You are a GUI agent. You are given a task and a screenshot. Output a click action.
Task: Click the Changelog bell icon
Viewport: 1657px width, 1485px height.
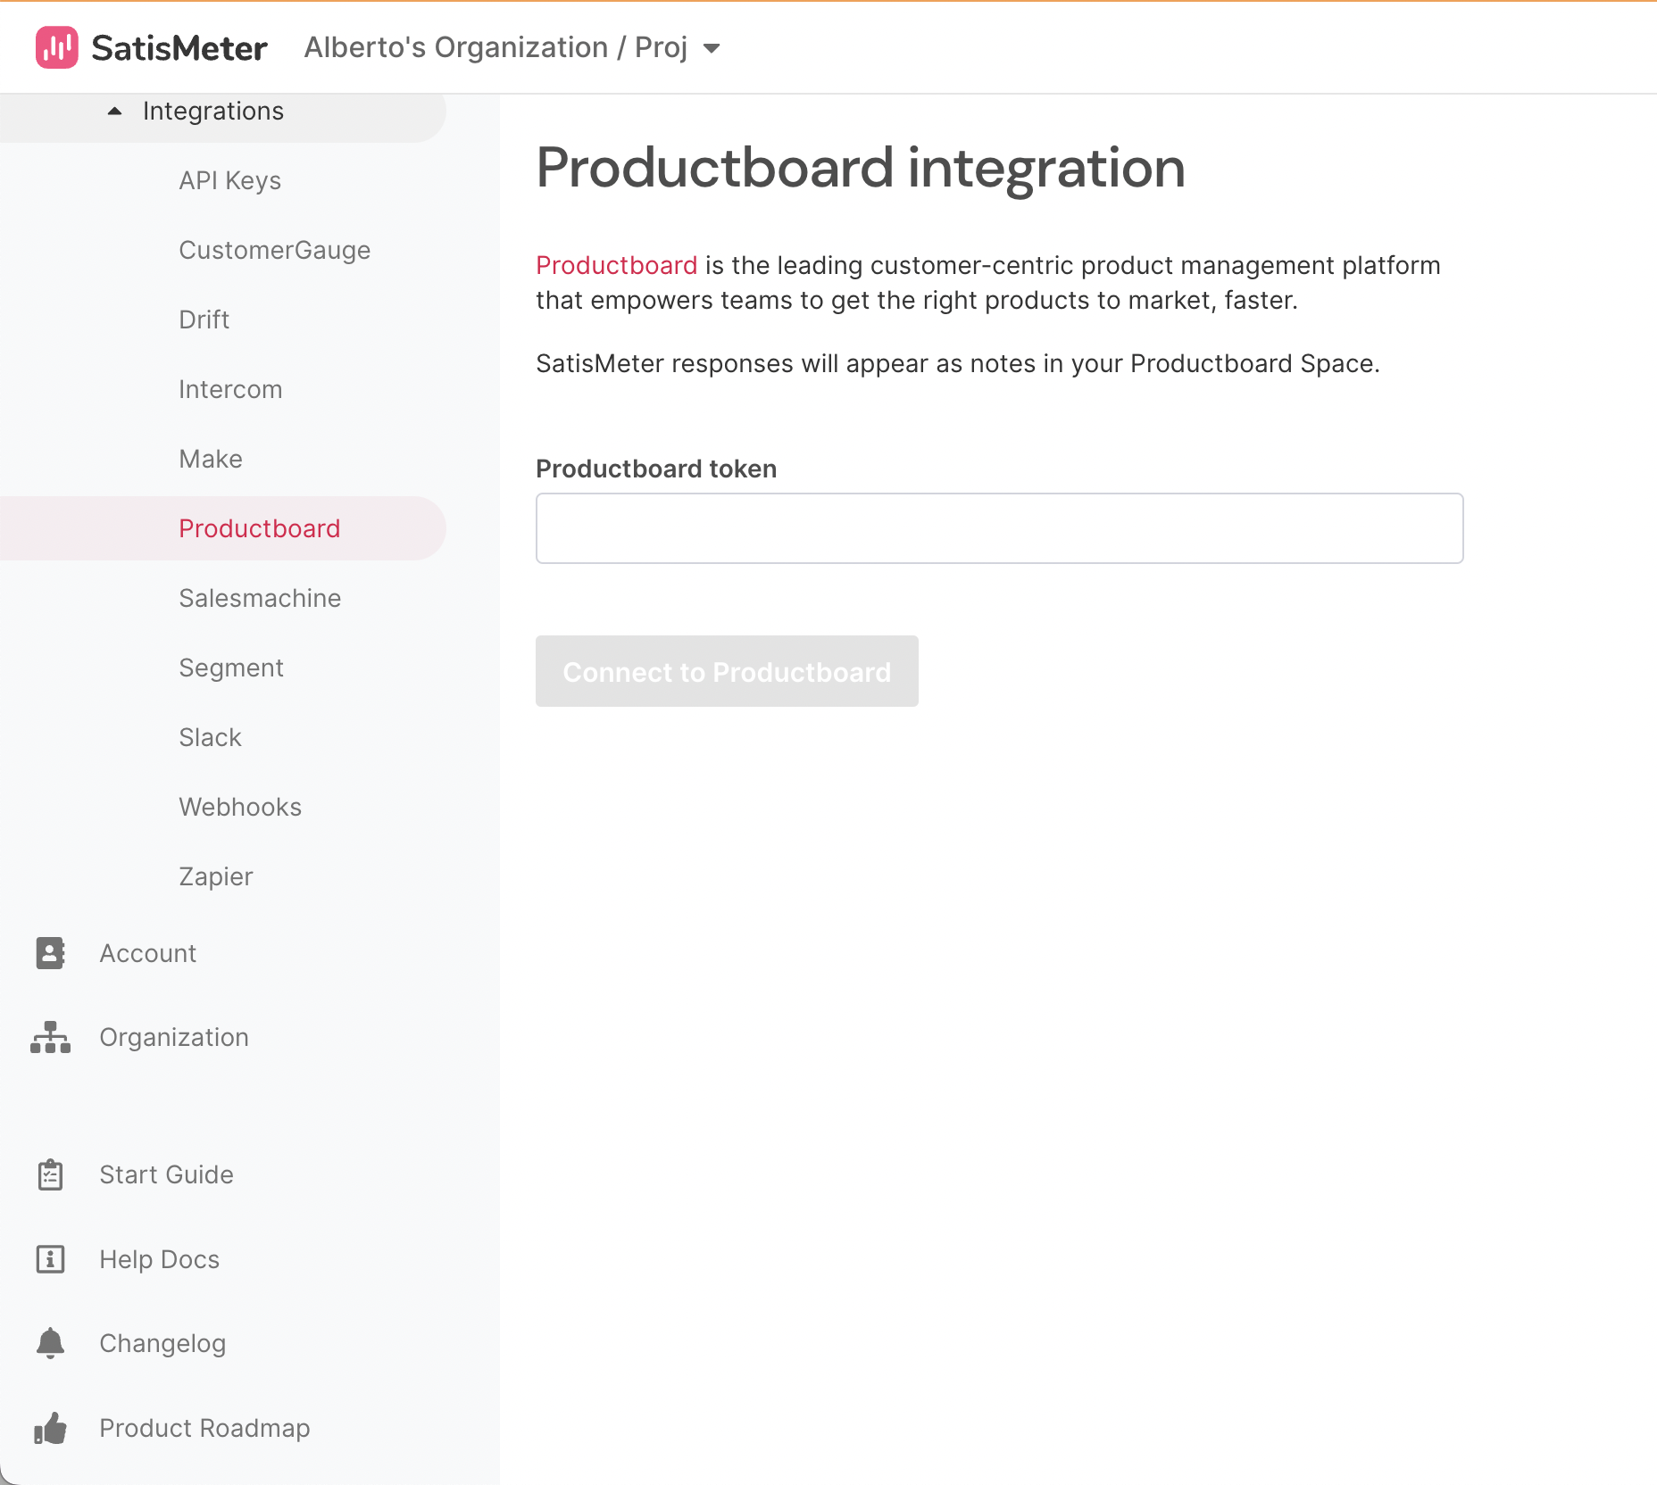[50, 1343]
